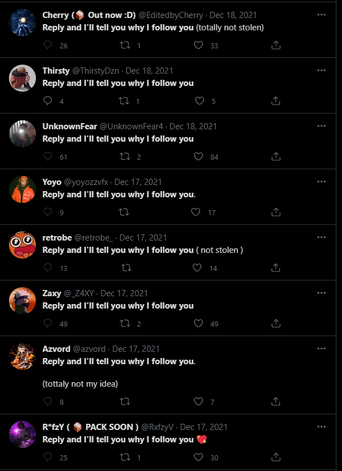
Task: Share R*fzY's tweet
Action: click(x=276, y=458)
